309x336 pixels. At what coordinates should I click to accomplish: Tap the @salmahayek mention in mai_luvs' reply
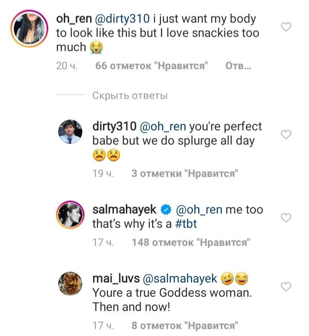click(179, 279)
